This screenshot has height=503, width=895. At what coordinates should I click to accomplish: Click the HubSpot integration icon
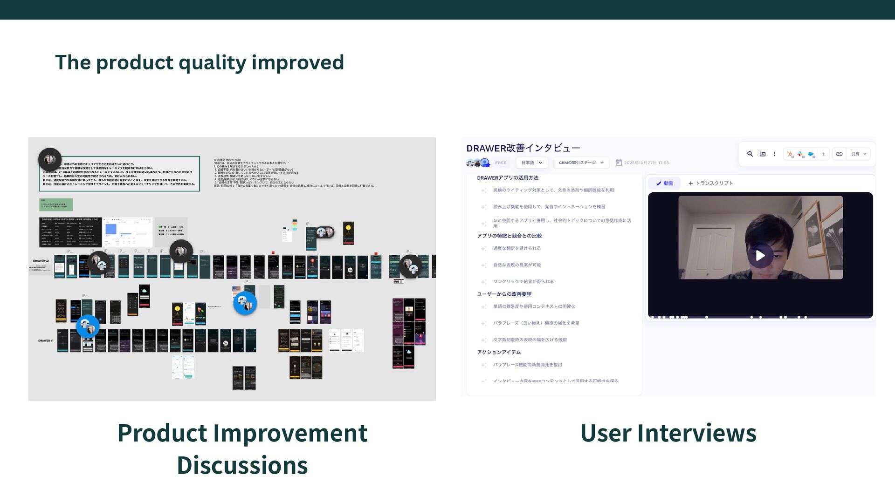(790, 154)
